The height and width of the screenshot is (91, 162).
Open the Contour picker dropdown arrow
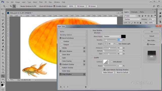(x=108, y=62)
